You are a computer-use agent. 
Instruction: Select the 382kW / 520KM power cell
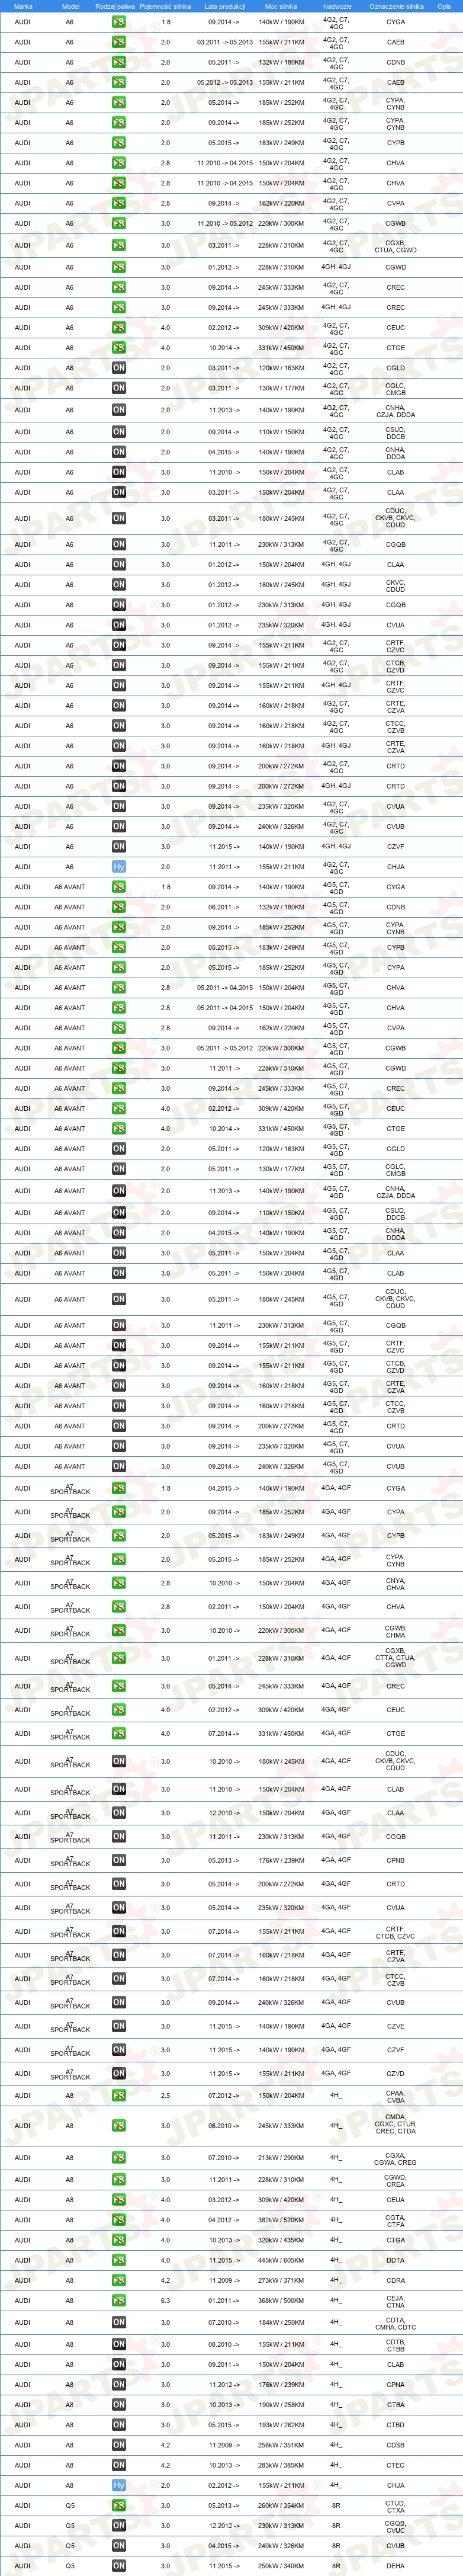(281, 2219)
